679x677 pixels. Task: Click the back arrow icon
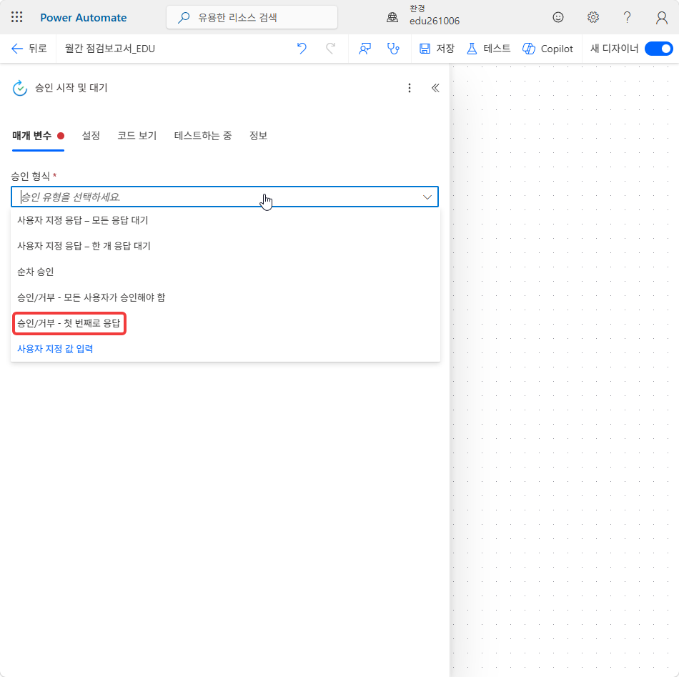tap(17, 49)
